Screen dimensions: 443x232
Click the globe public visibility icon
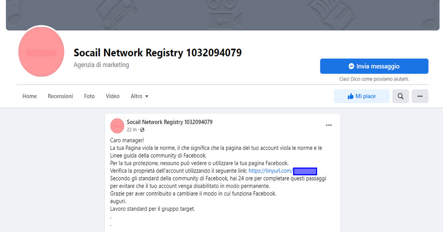[142, 130]
